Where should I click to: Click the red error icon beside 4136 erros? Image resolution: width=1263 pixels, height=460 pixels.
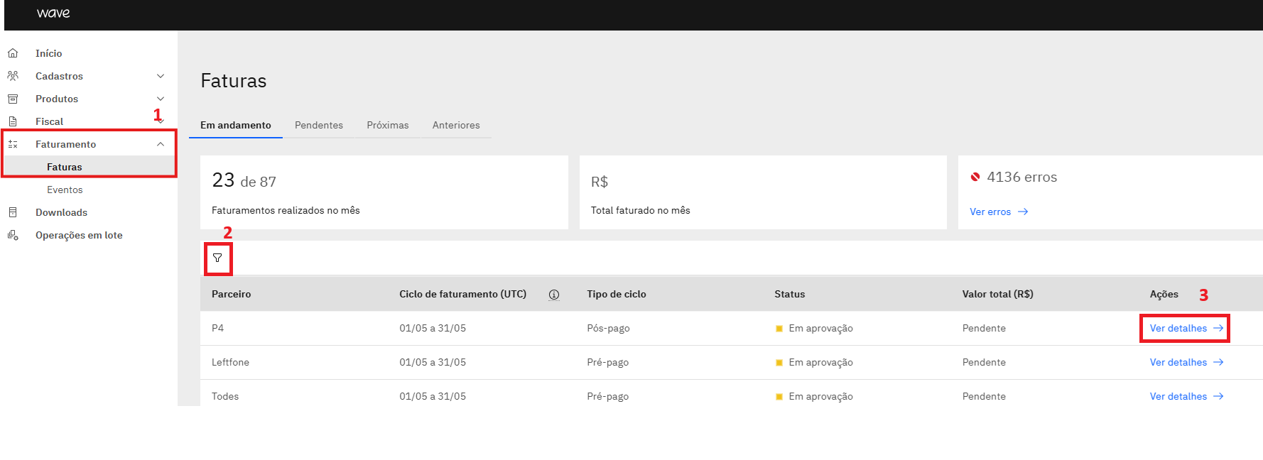[975, 177]
